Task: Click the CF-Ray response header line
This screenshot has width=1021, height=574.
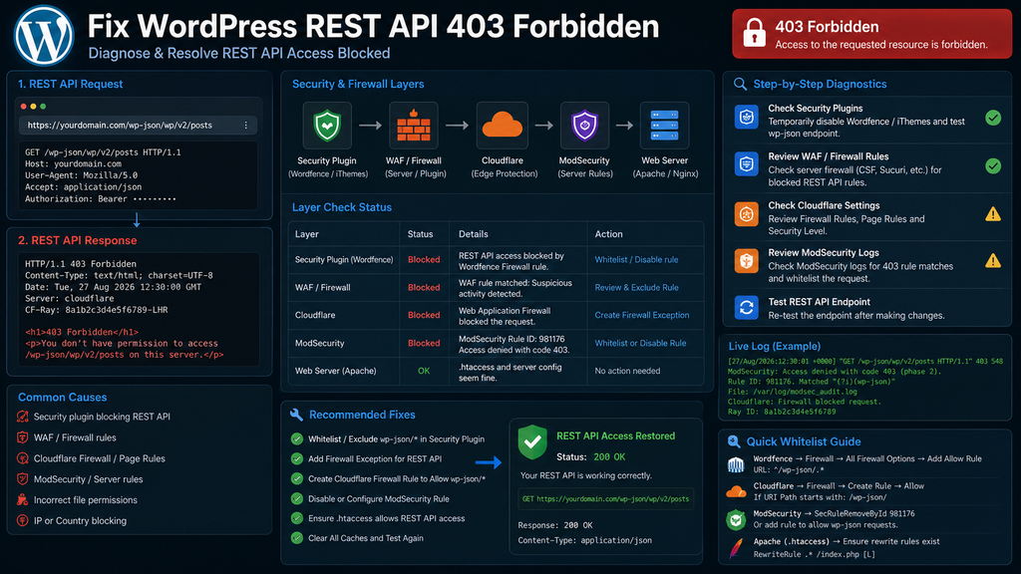Action: 97,310
